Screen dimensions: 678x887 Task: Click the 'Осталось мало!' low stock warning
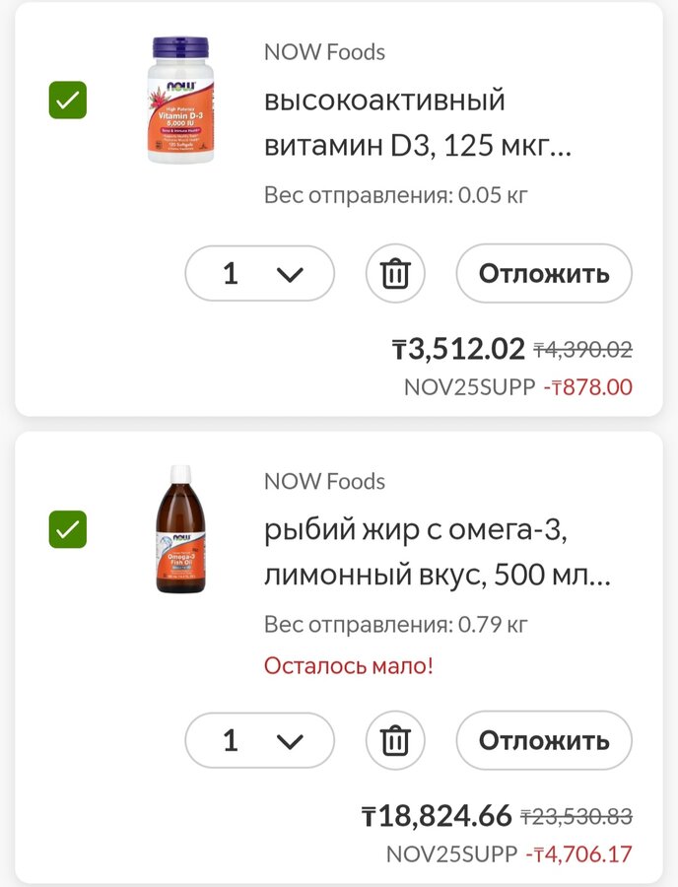pos(348,665)
